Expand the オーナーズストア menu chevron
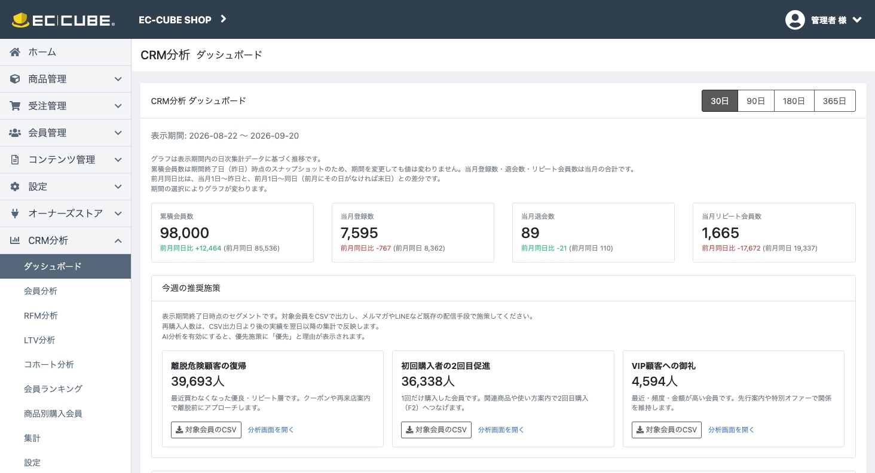 [118, 213]
